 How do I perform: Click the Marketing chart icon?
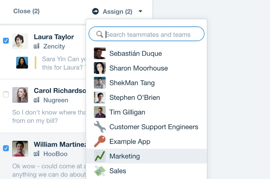point(100,156)
